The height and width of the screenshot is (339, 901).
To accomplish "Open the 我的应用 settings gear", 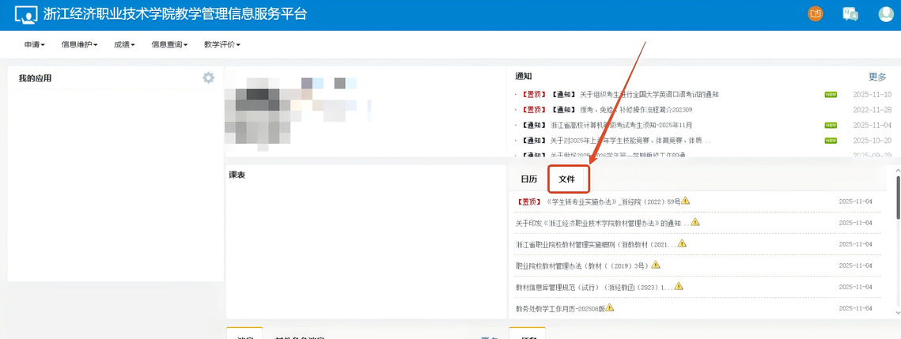I will pyautogui.click(x=208, y=77).
